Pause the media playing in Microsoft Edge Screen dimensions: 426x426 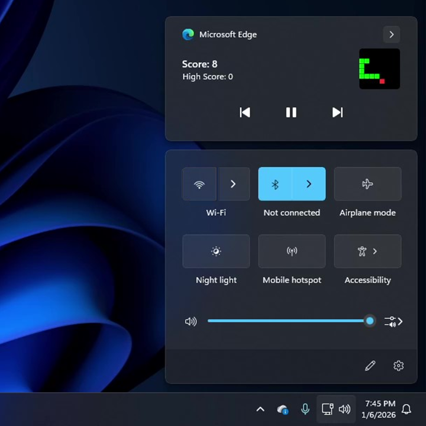(x=291, y=112)
